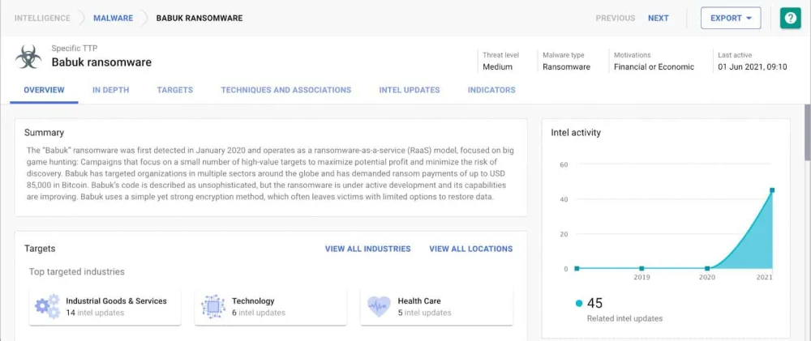The height and width of the screenshot is (341, 811).
Task: Open the Technology industry card
Action: coord(271,307)
